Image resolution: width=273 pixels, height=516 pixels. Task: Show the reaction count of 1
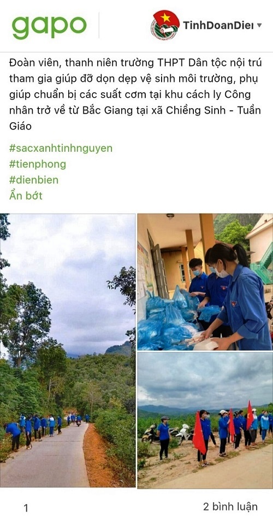pos(26,508)
